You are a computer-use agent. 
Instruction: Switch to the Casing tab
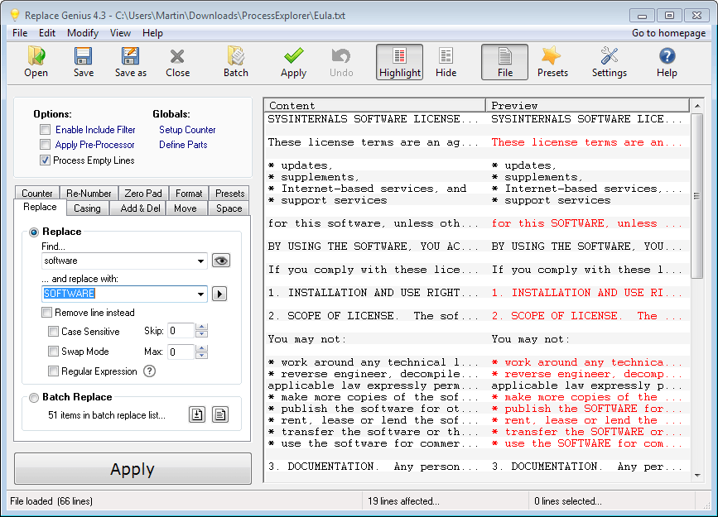pos(87,208)
